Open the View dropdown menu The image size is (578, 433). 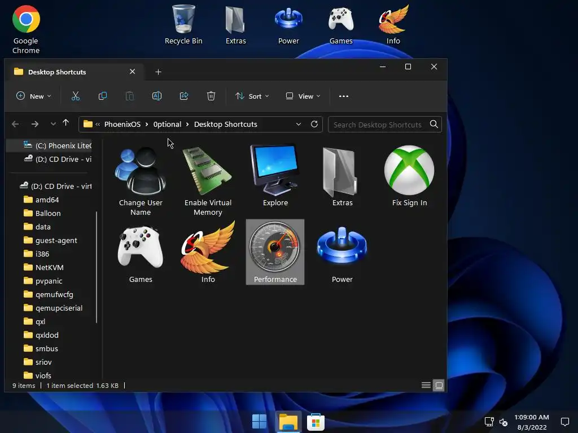pyautogui.click(x=303, y=96)
